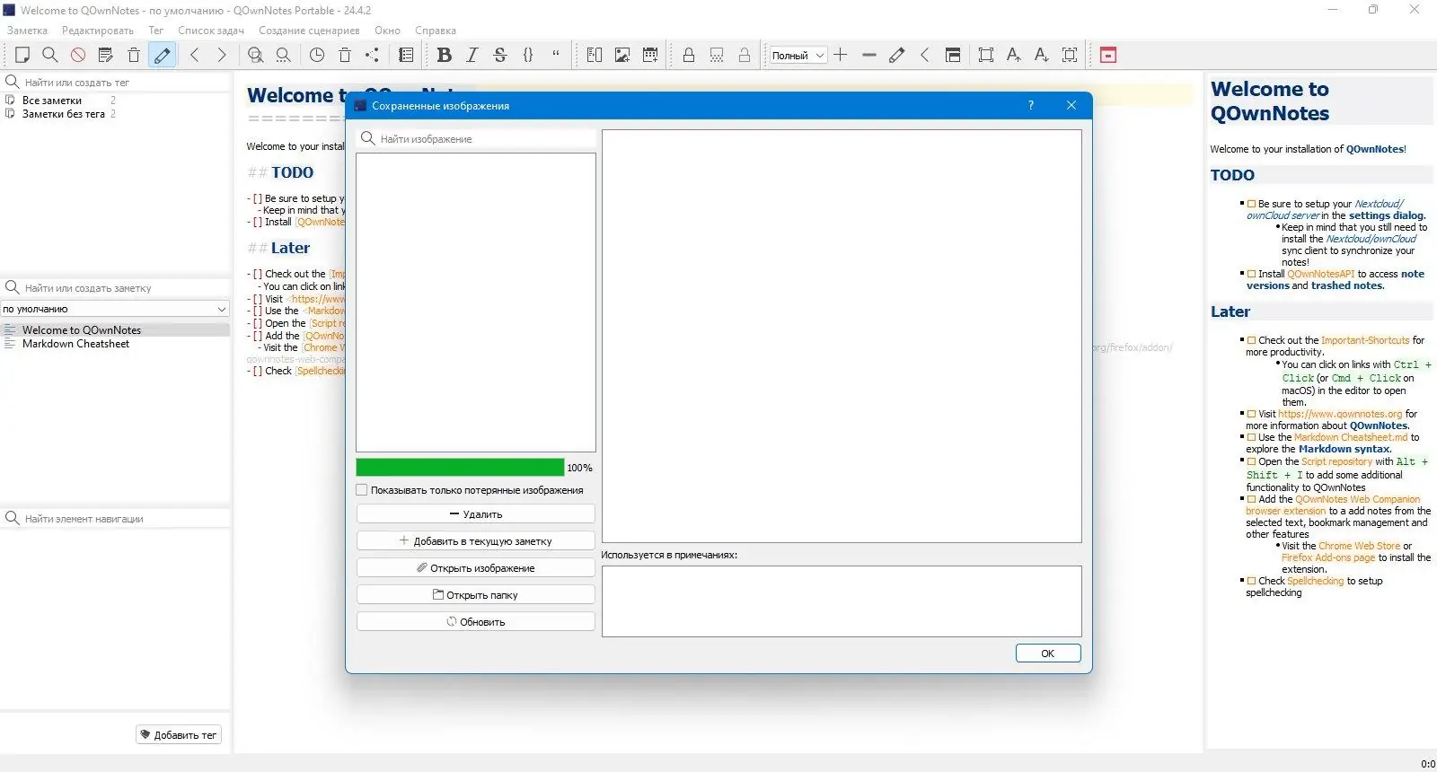
Task: Open the 'Заметка' menu
Action: click(x=27, y=31)
